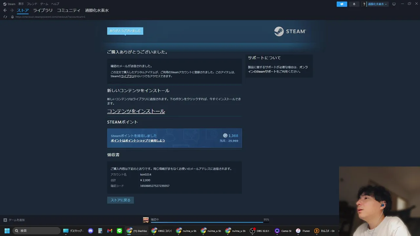This screenshot has height=236, width=420.
Task: Open announcements with the megaphone button
Action: pos(342,4)
